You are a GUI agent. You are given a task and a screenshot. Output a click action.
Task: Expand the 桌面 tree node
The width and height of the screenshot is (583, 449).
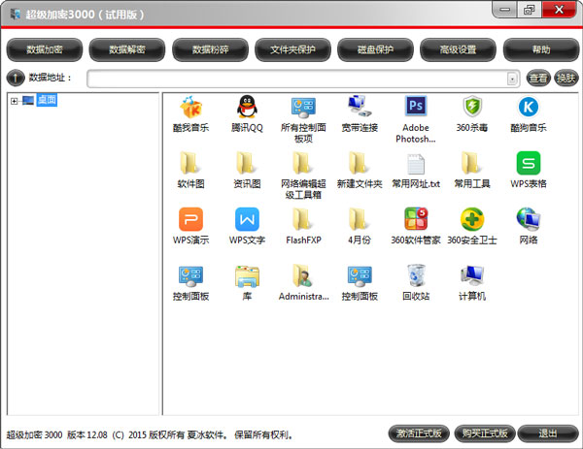click(15, 101)
